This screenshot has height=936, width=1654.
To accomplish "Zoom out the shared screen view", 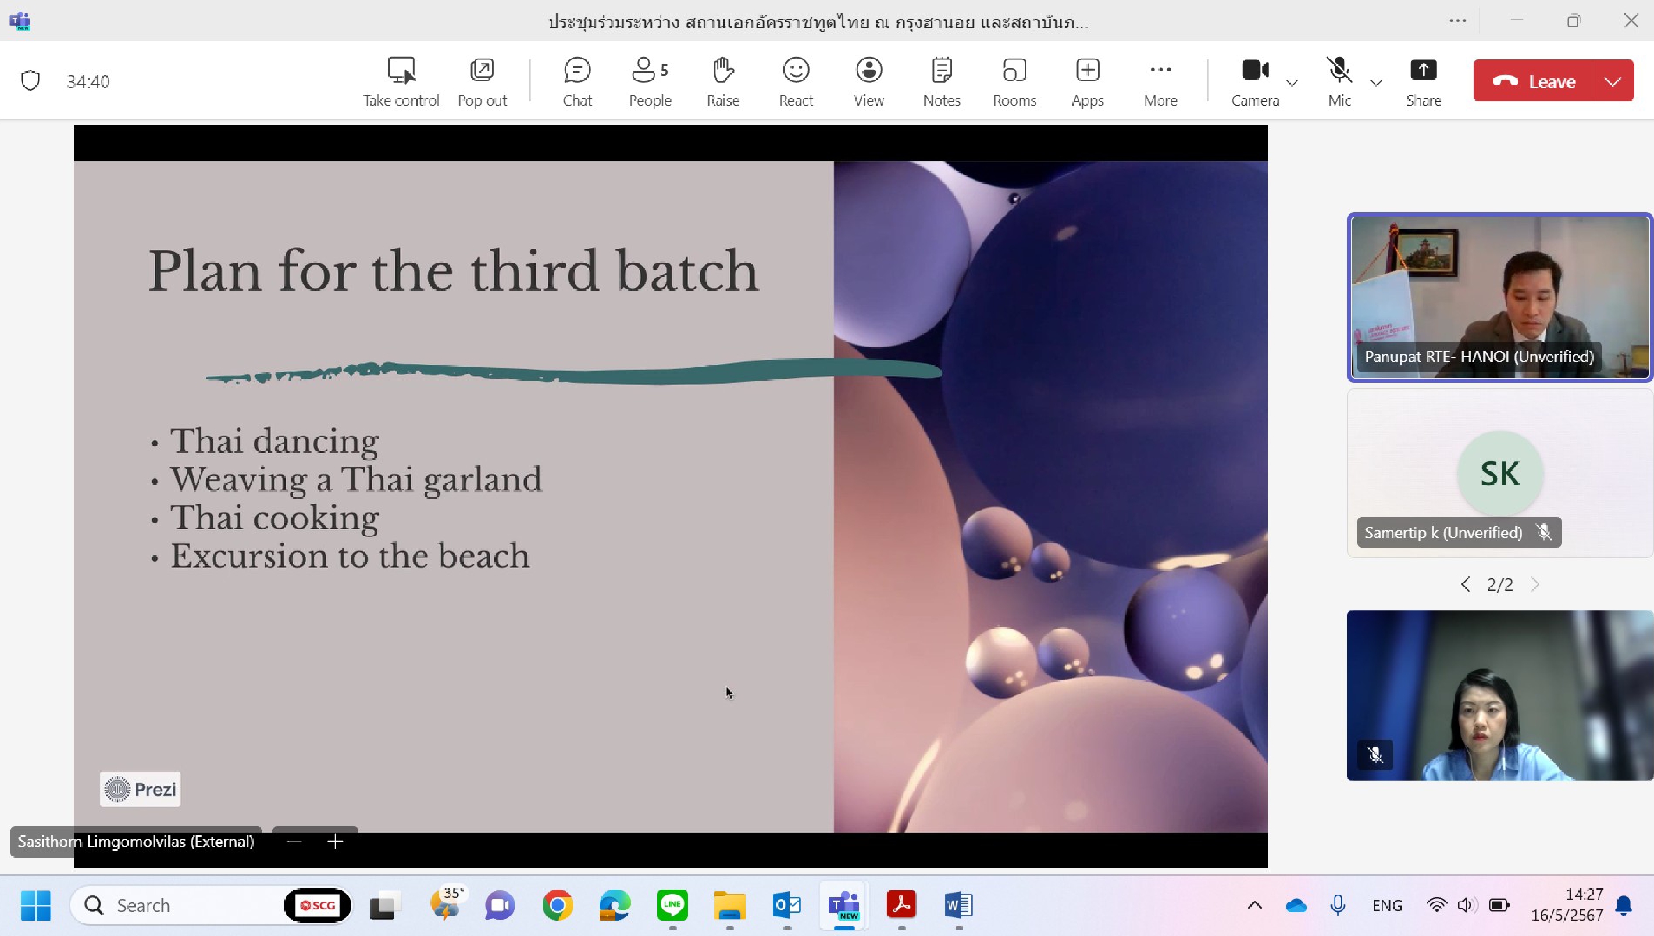I will coord(294,841).
